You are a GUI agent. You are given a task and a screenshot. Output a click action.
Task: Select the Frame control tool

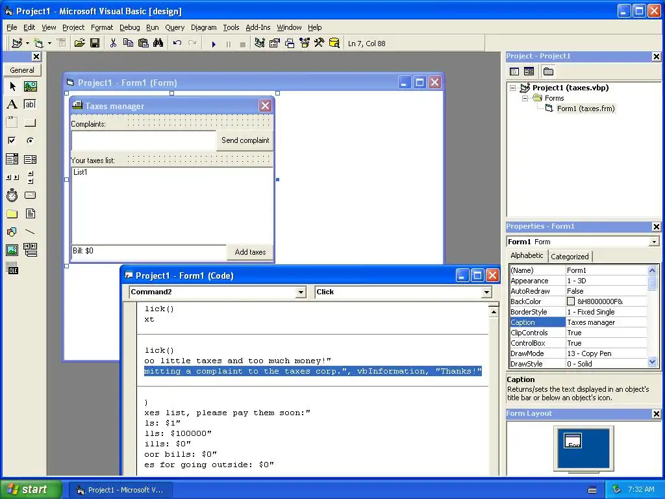pyautogui.click(x=12, y=123)
